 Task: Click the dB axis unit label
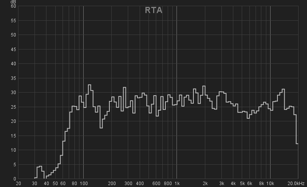point(13,2)
